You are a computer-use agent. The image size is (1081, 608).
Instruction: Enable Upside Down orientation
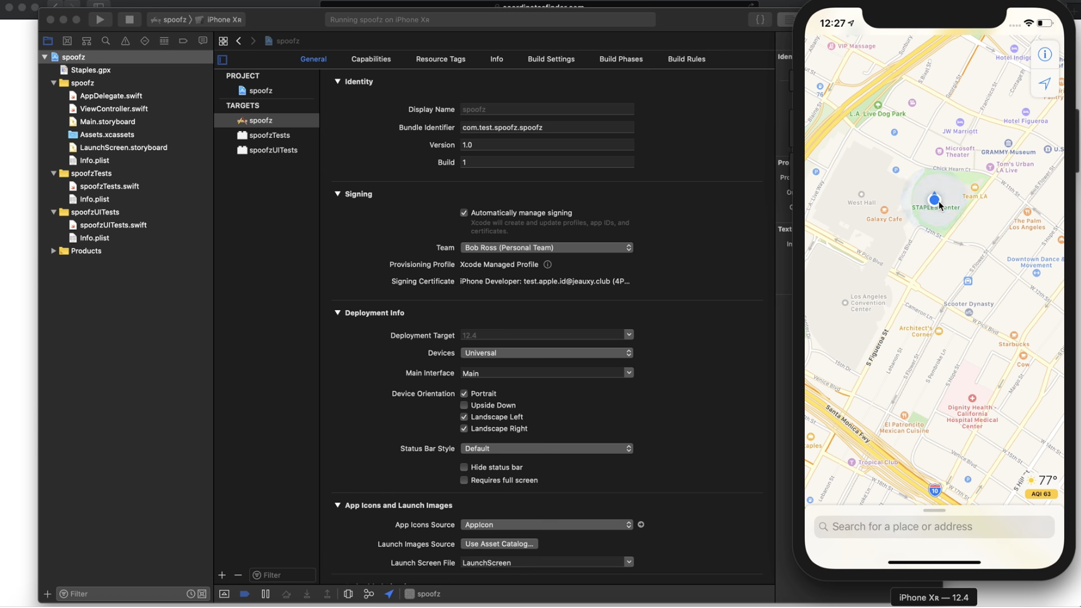464,406
